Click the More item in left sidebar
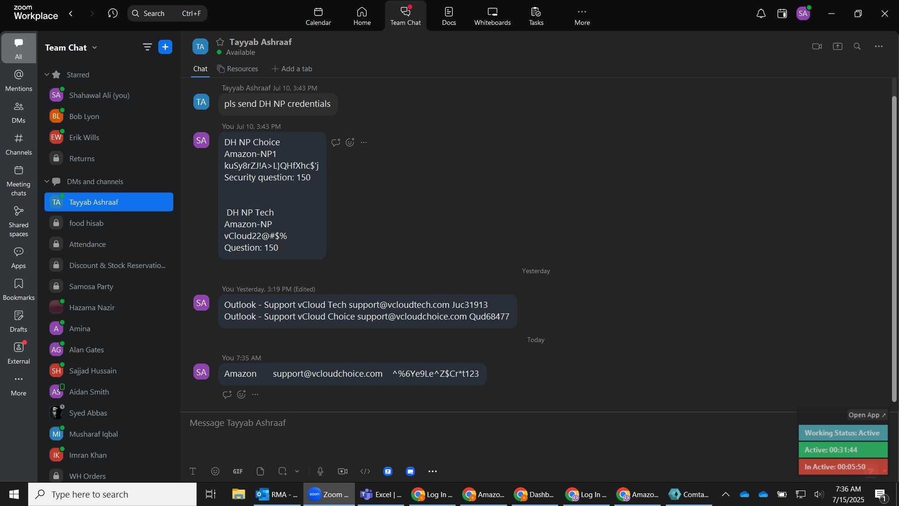899x506 pixels. [x=19, y=385]
